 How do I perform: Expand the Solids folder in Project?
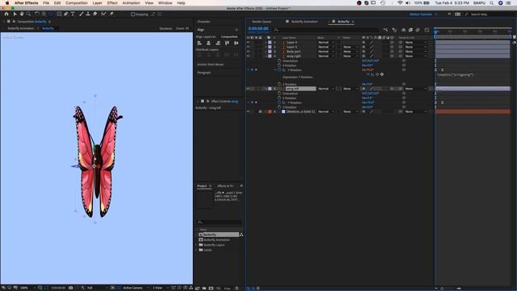pyautogui.click(x=196, y=250)
